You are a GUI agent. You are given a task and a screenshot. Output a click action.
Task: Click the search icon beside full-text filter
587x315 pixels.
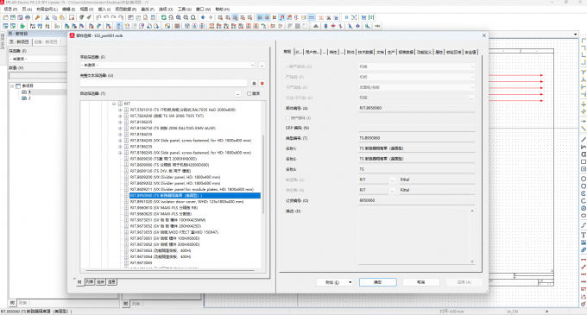click(x=254, y=84)
